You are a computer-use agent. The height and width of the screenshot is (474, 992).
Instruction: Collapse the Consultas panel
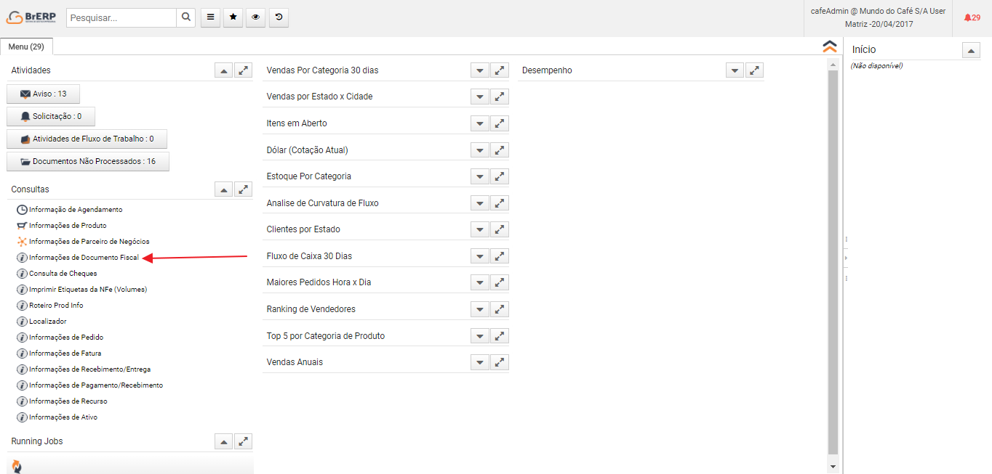point(224,189)
